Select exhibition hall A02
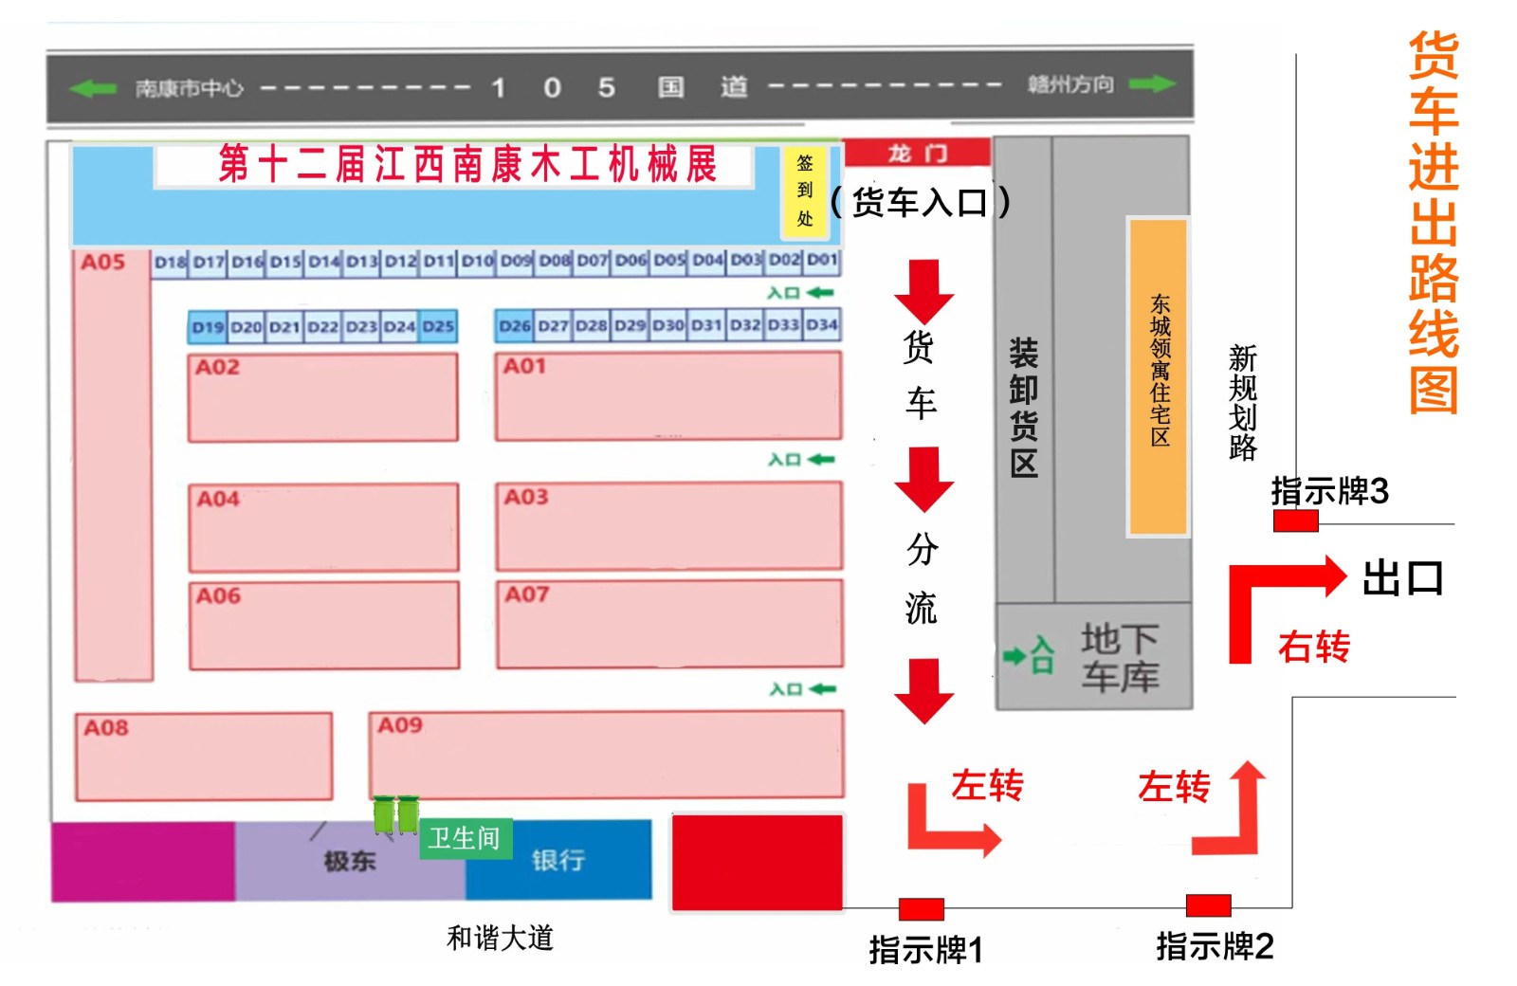Viewport: 1517px width, 986px height. [x=323, y=397]
